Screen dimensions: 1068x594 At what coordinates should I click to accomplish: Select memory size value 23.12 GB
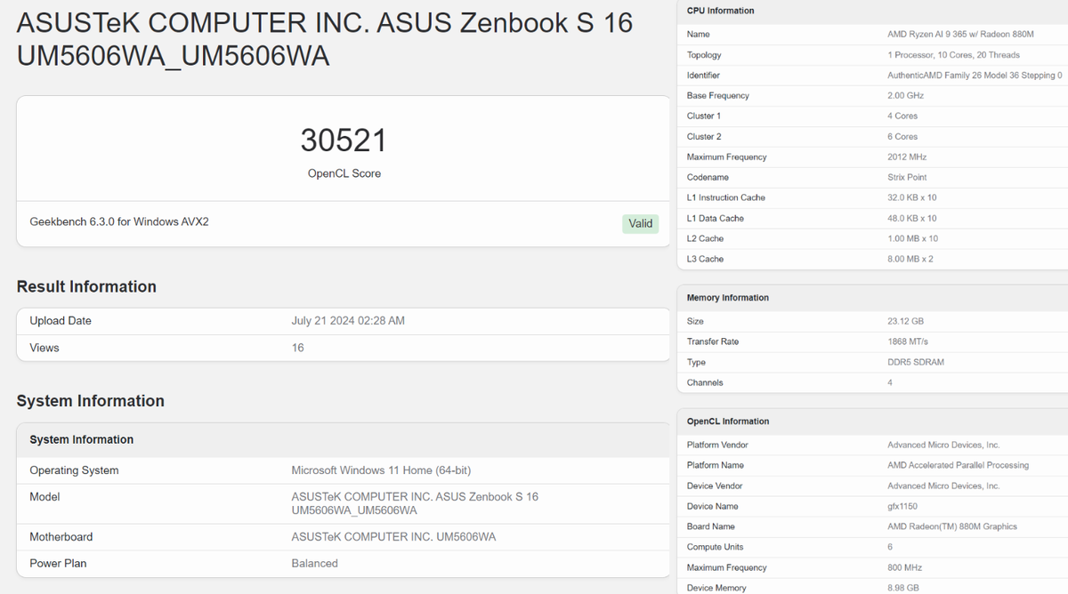click(x=905, y=321)
